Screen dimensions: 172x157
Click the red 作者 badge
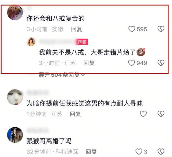pos(82,42)
